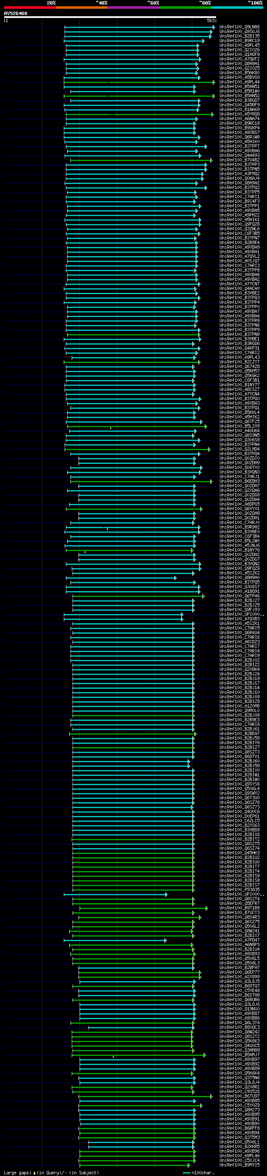Select the green ~80% identity color segment
267x1176 pixels.
[x=185, y=8]
